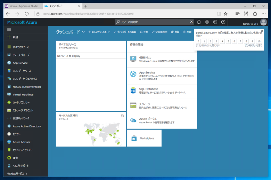Select survey rating 9

pyautogui.click(x=252, y=41)
